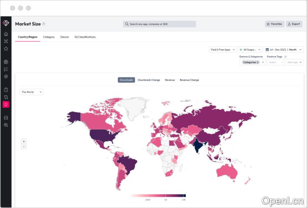Click the info icon beside Feature Tags

(x=285, y=57)
